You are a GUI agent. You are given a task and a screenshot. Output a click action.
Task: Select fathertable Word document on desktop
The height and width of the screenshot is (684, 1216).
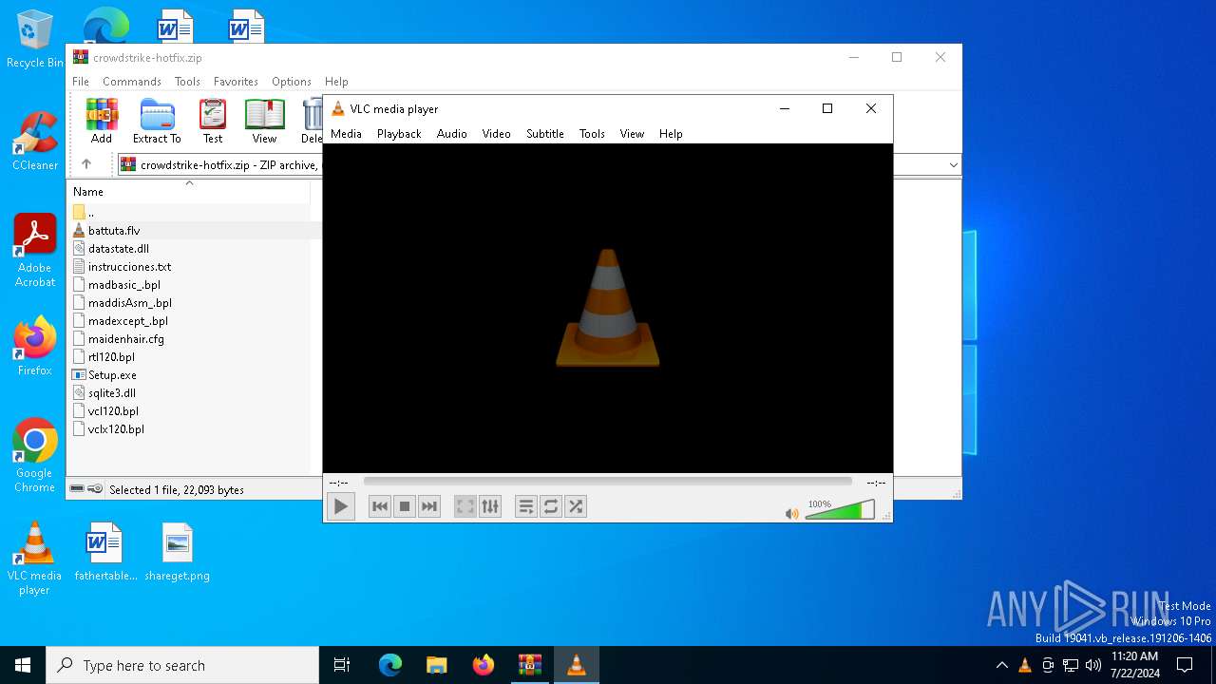point(105,552)
